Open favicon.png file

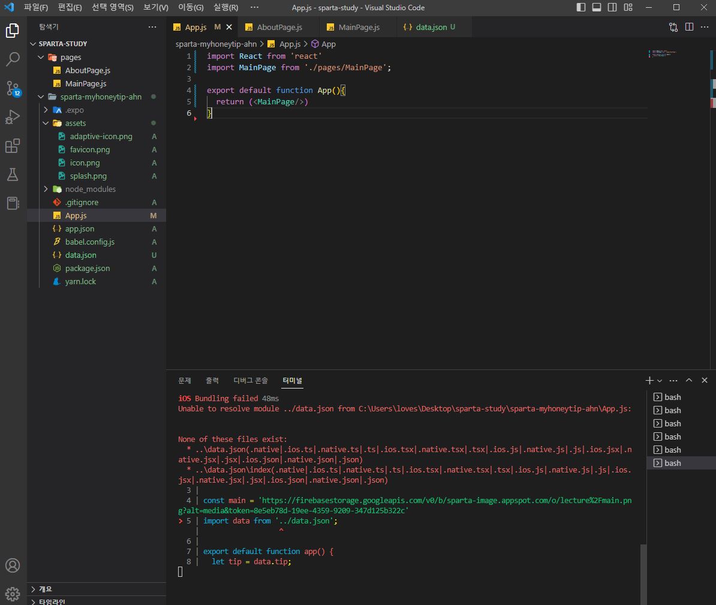pyautogui.click(x=97, y=150)
